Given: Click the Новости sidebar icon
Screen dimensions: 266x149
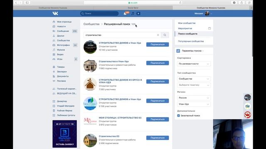Looking at the screenshot, I should pos(54,26).
